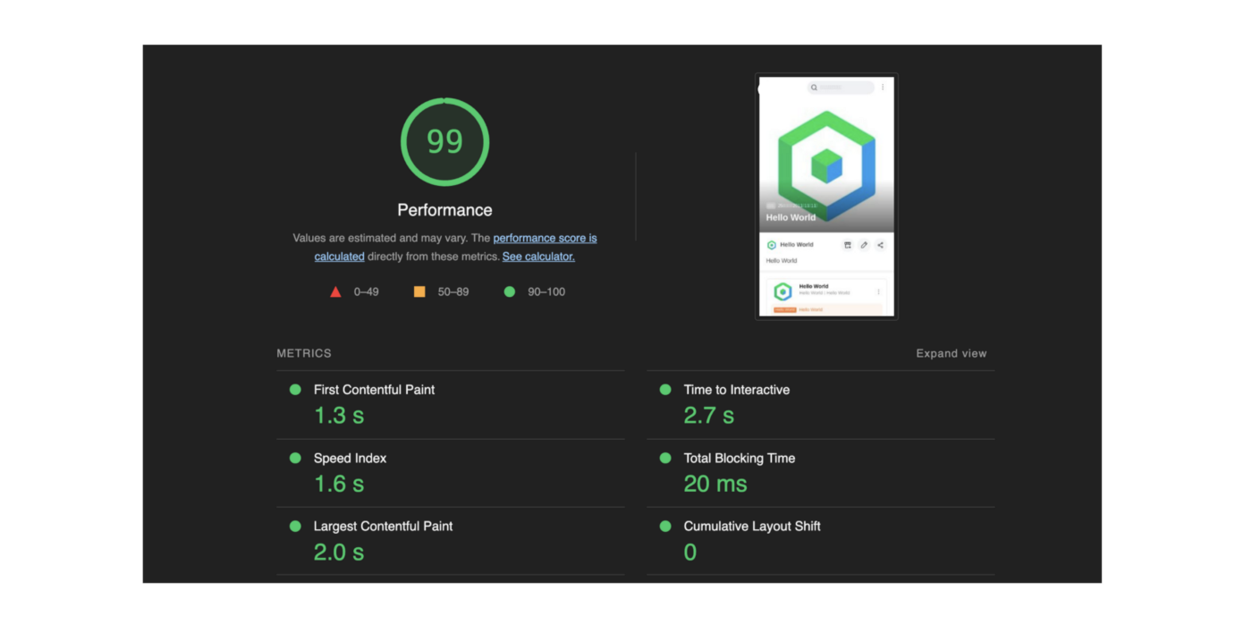Click the share icon in the page preview
The width and height of the screenshot is (1252, 641).
tap(880, 245)
